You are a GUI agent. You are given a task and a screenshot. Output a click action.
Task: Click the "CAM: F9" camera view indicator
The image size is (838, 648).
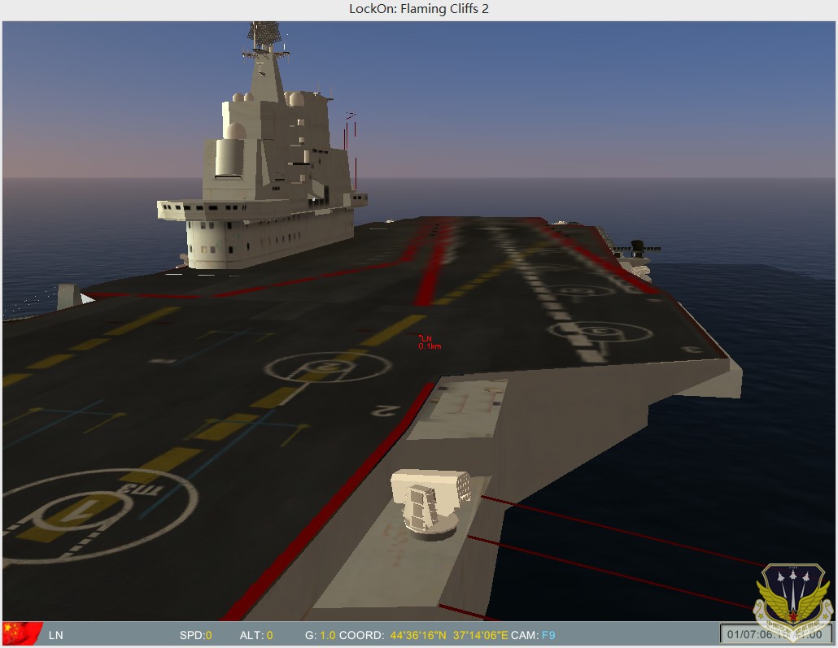[533, 635]
